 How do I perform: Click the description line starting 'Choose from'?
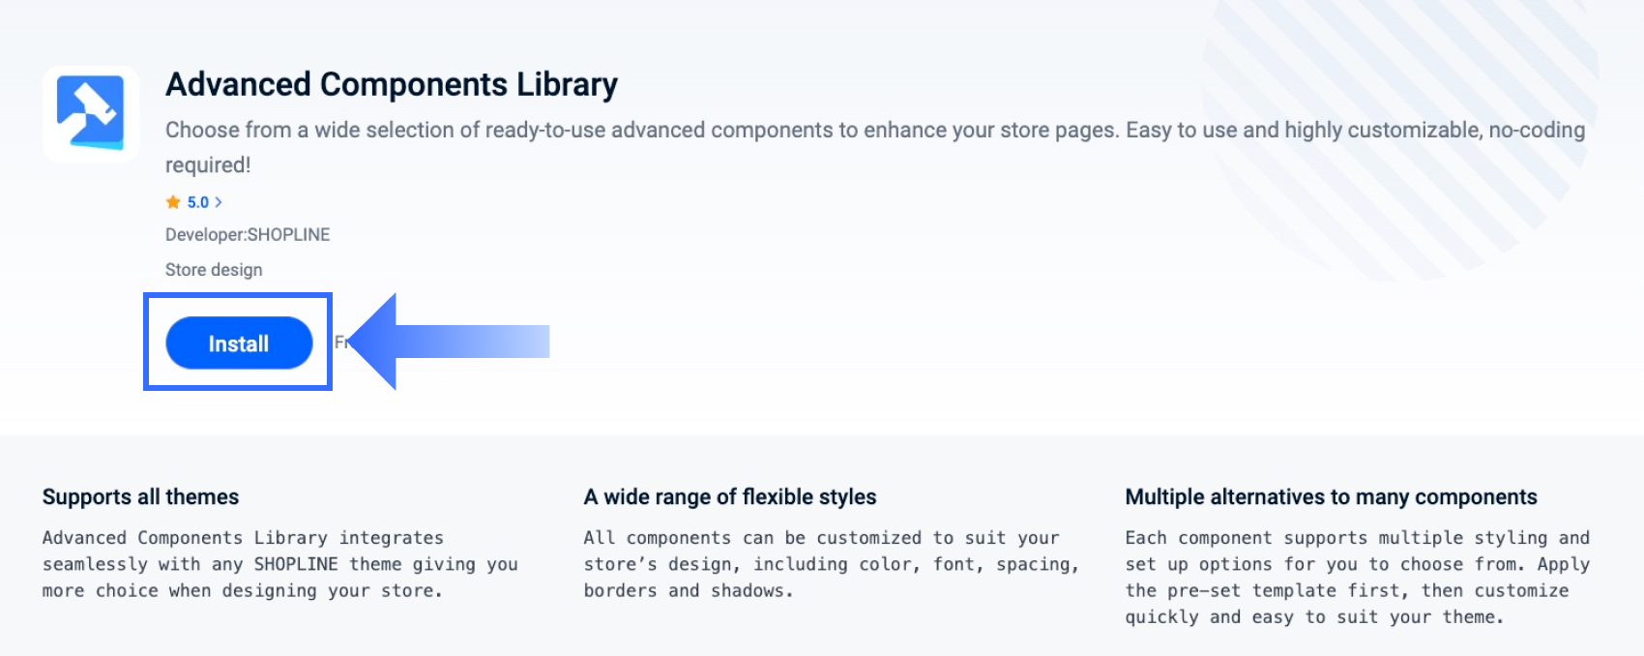click(875, 130)
